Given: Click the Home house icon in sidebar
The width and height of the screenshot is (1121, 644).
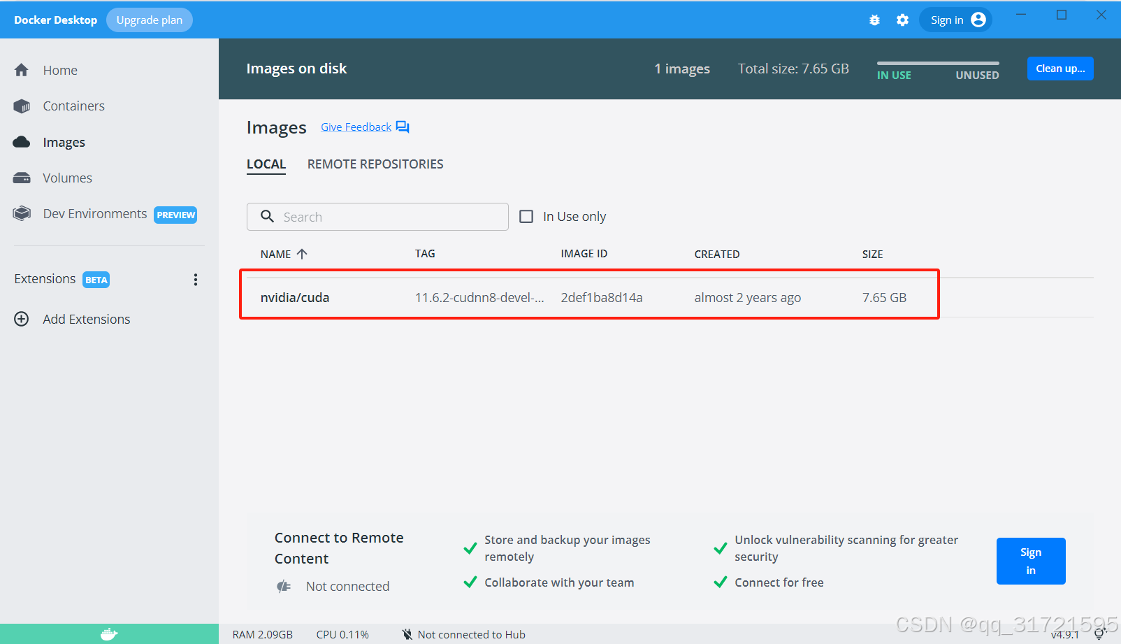Looking at the screenshot, I should 22,70.
